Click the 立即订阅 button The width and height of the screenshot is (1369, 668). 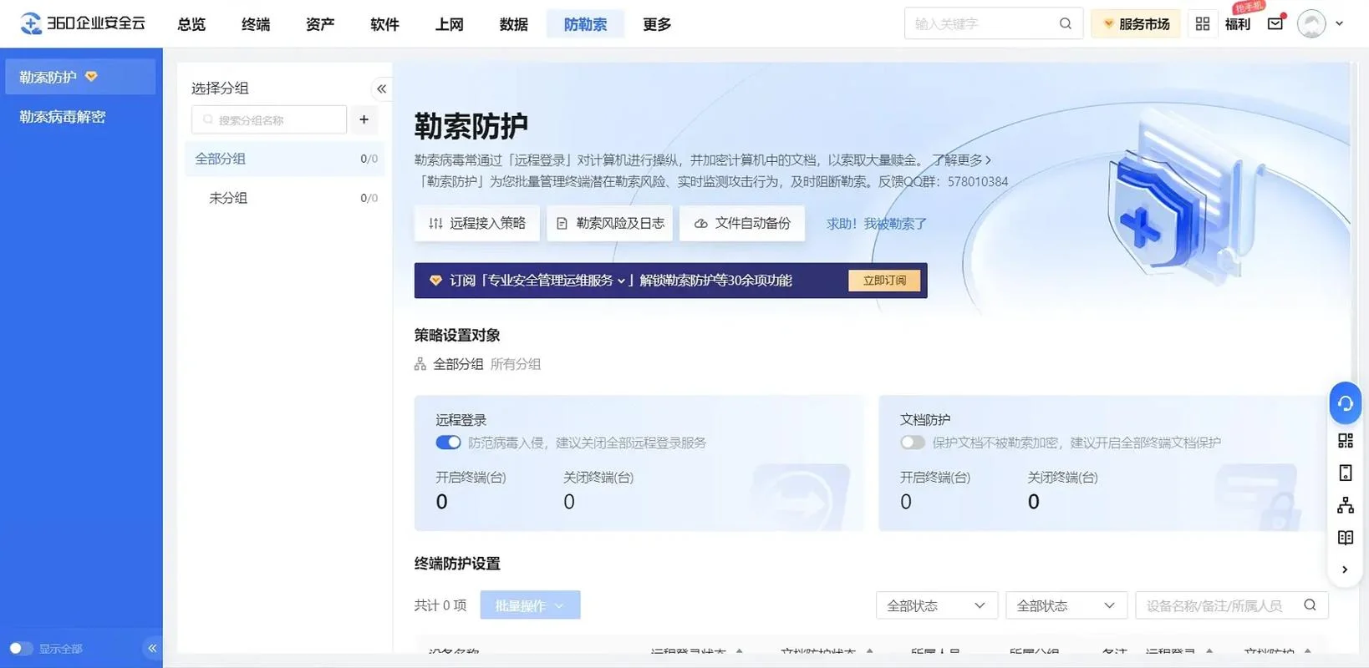point(884,281)
